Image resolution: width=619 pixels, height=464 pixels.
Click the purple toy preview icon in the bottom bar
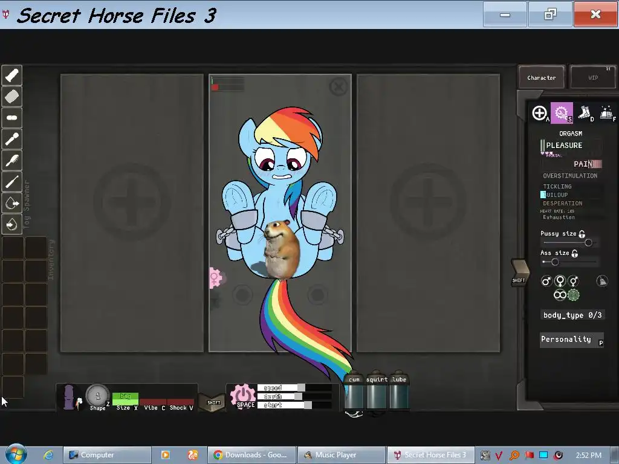(70, 398)
